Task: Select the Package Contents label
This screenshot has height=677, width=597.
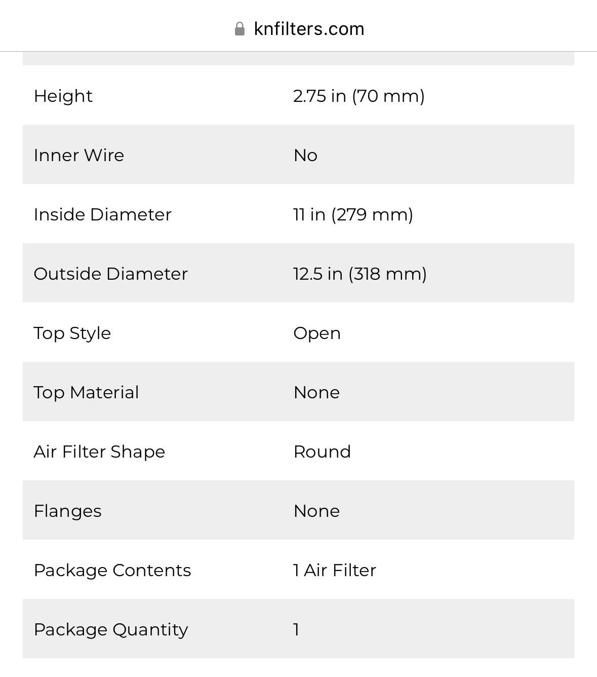Action: click(x=112, y=570)
